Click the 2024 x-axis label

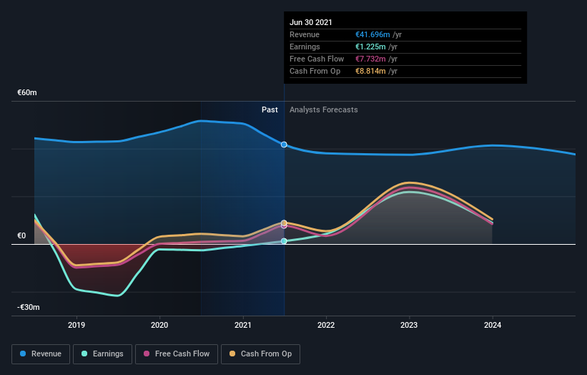(x=493, y=325)
